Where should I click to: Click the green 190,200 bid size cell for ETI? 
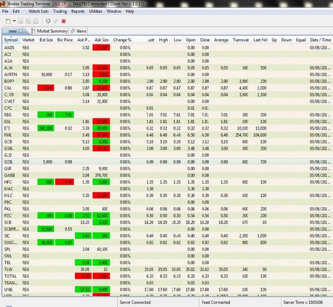[x=46, y=128]
